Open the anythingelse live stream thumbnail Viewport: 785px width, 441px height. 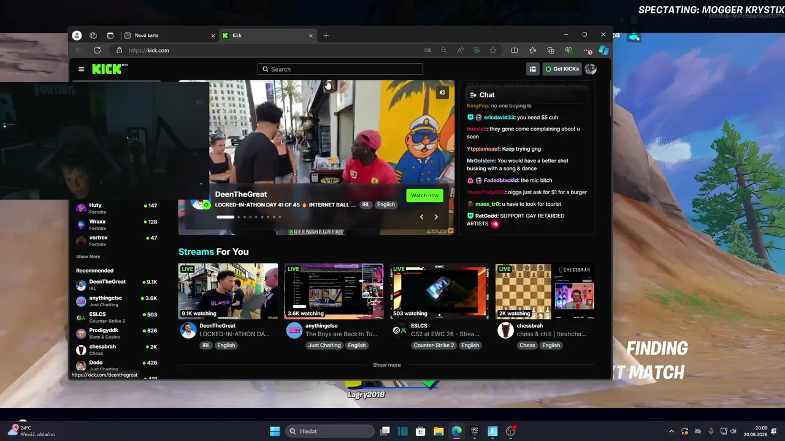(x=334, y=291)
